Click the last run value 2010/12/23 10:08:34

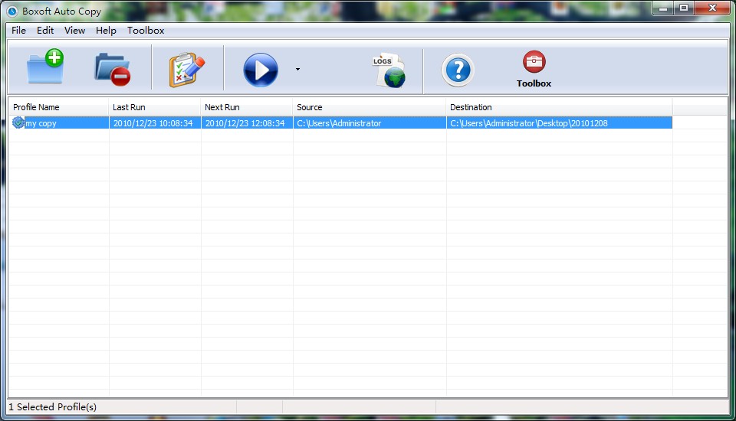153,123
